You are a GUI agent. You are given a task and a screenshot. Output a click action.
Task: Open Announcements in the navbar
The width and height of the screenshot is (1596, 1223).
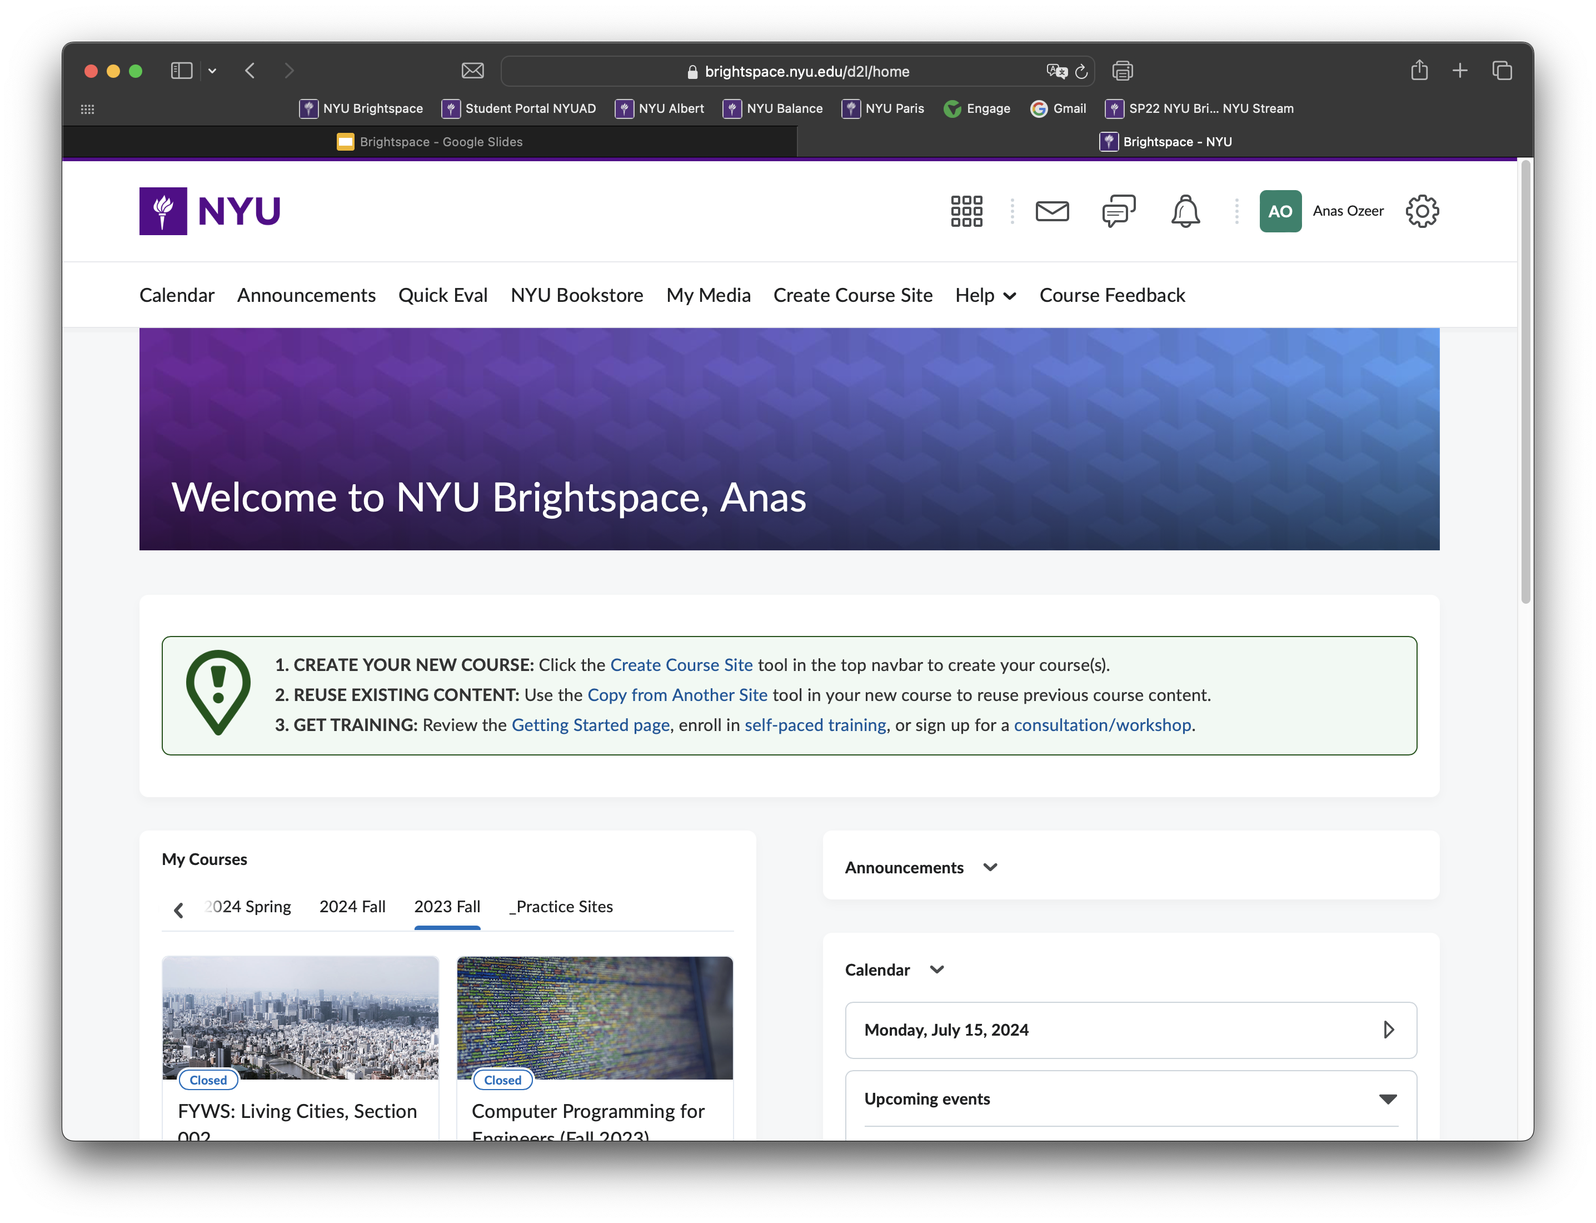[x=306, y=296]
